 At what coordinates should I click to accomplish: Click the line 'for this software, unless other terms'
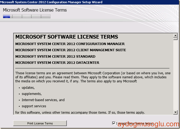[80, 112]
